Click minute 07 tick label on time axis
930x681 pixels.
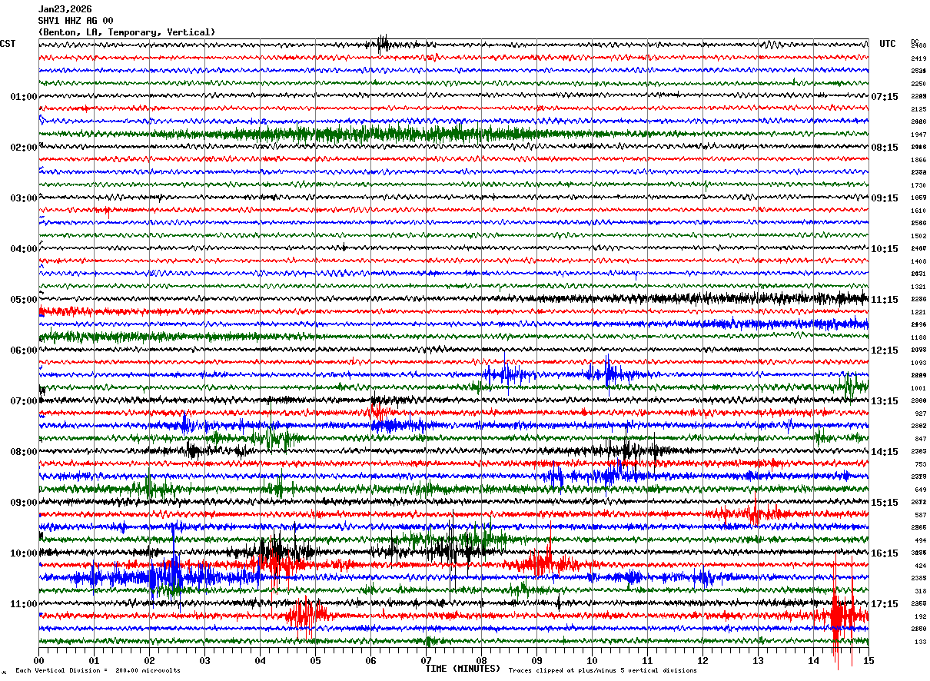[426, 660]
